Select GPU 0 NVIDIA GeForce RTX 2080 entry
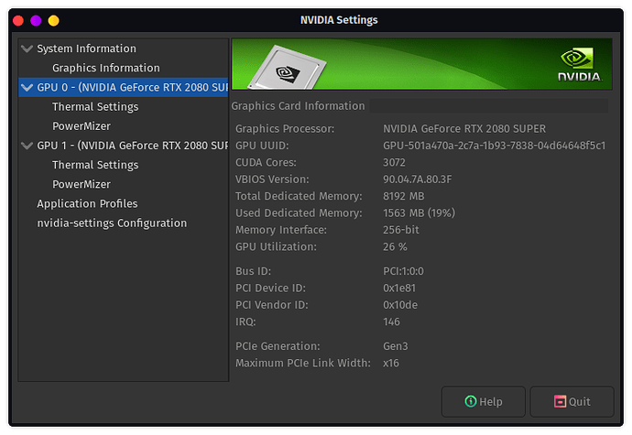 124,87
